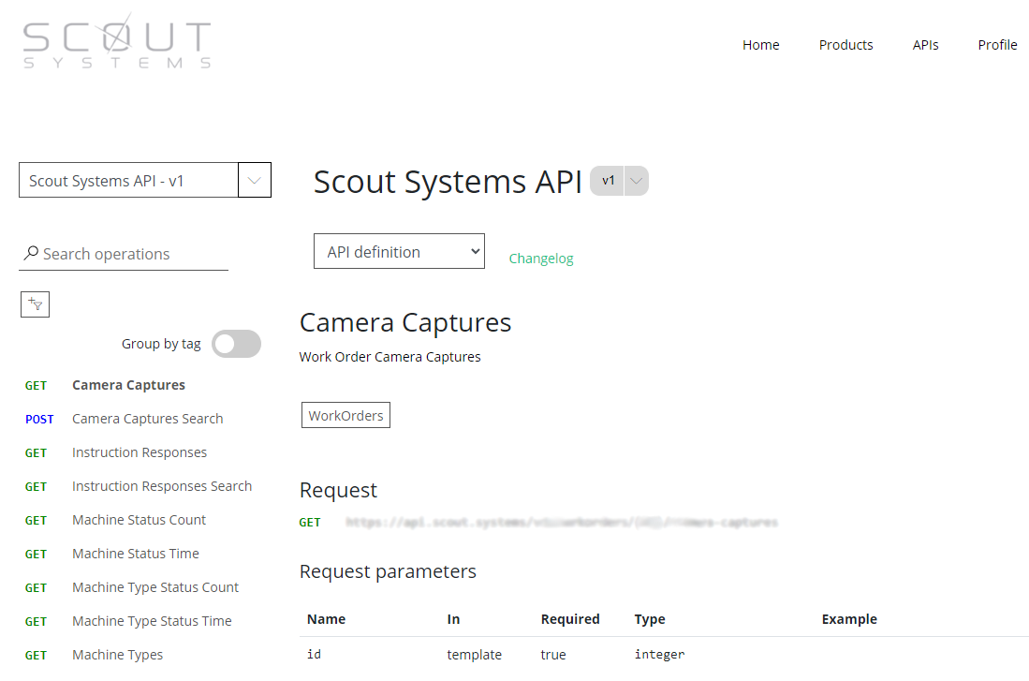Open the Machine Status Count operation

[x=139, y=520]
